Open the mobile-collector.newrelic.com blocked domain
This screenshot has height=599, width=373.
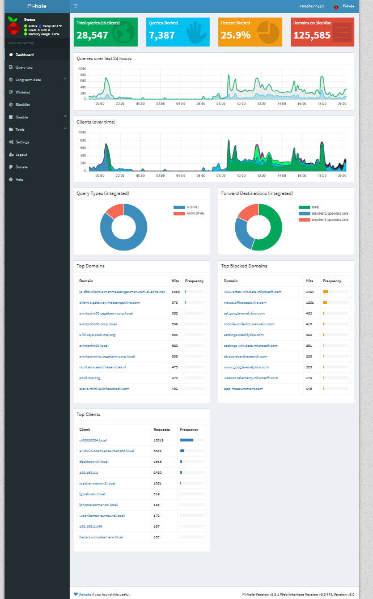click(249, 324)
